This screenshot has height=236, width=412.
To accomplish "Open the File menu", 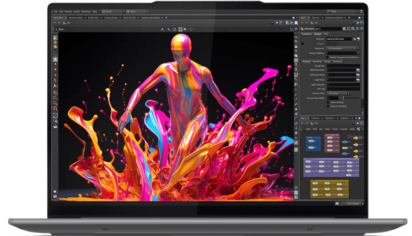I will tap(55, 11).
